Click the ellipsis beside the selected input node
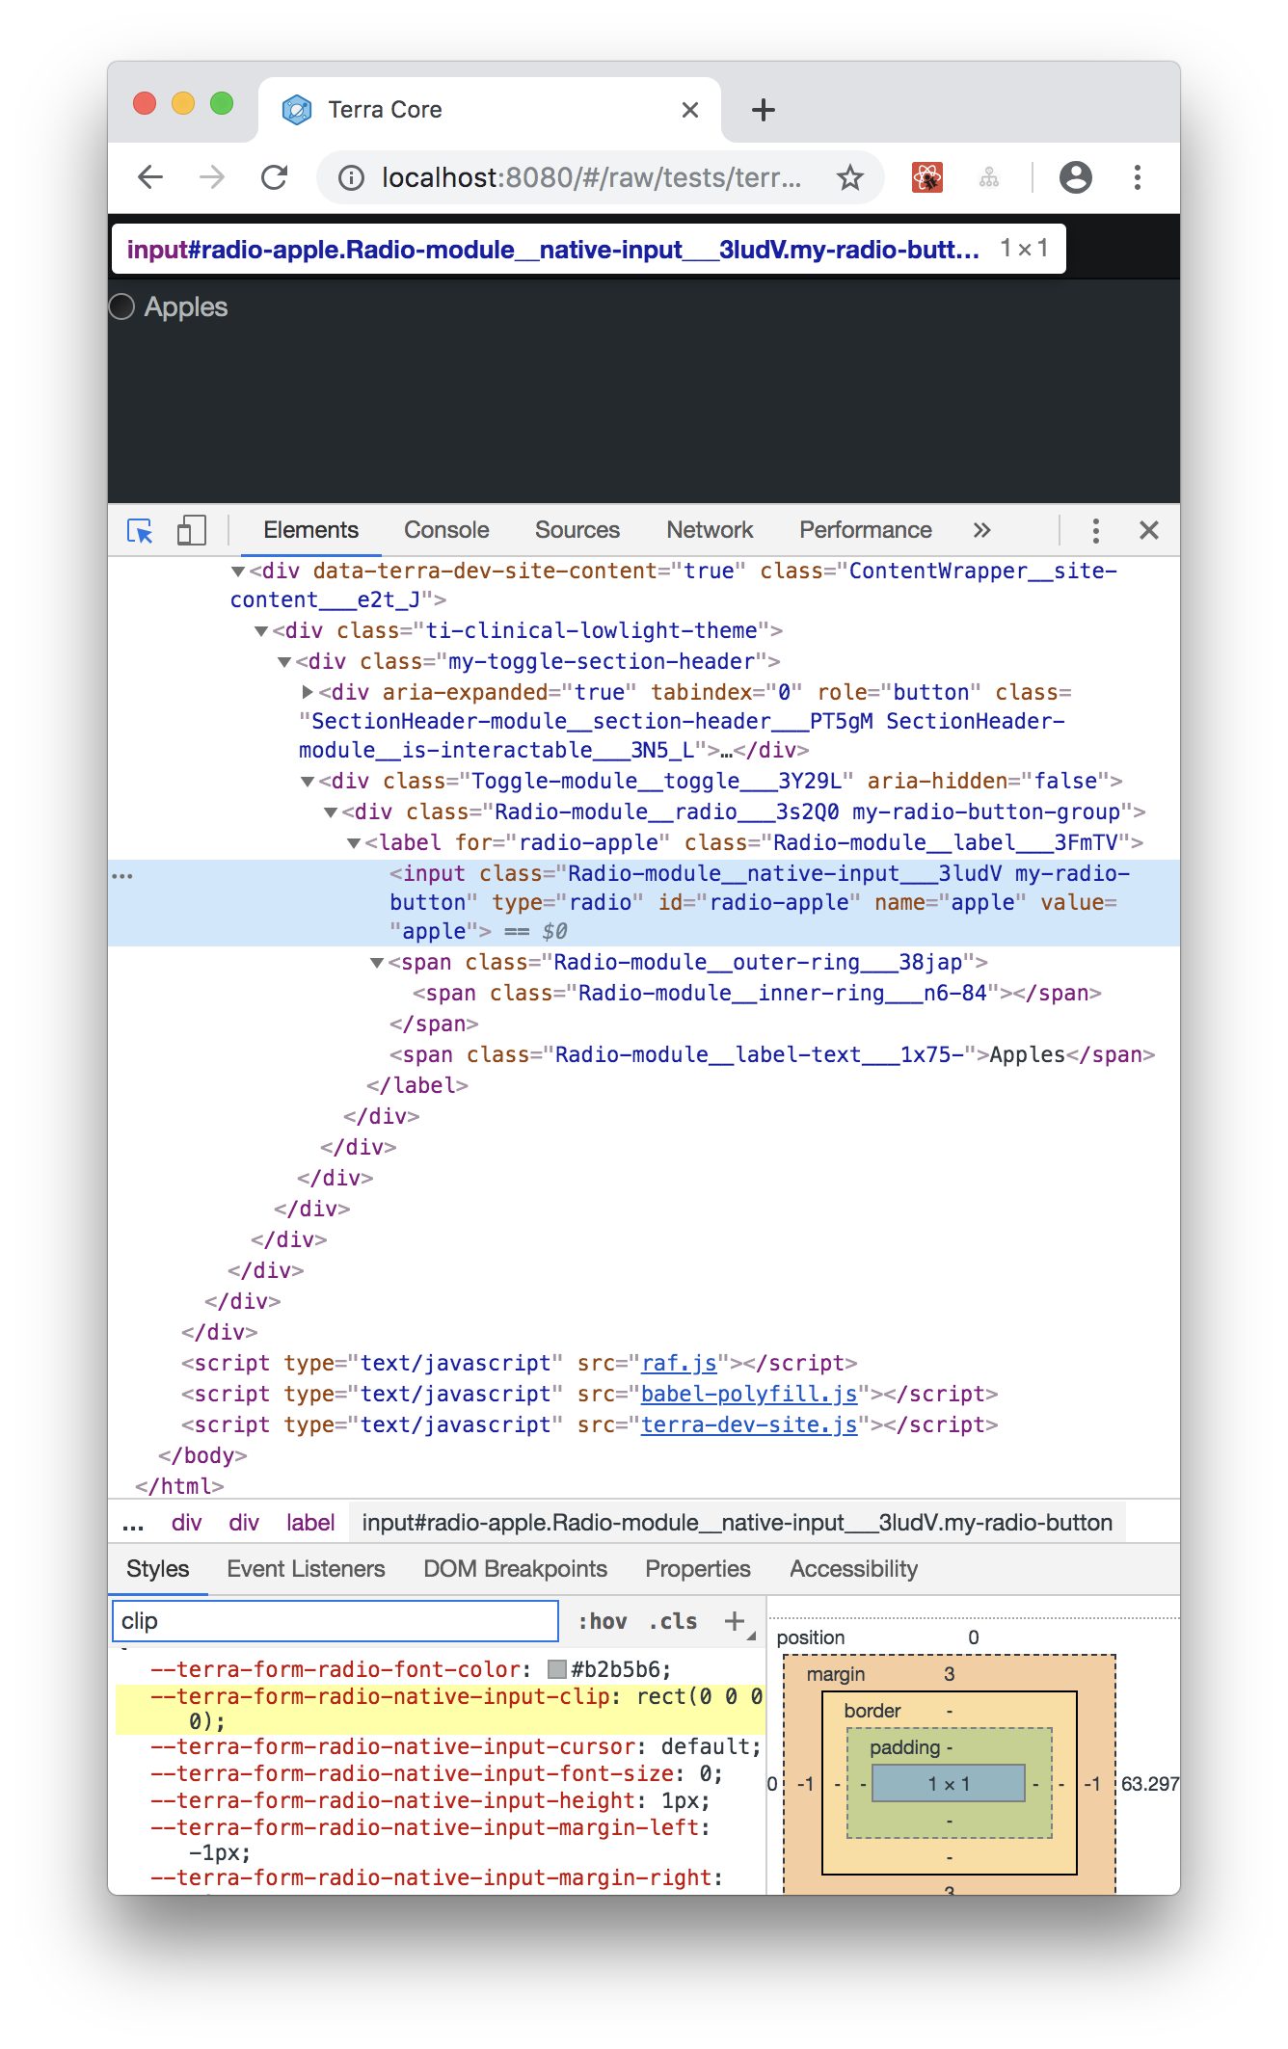1288x2049 pixels. [x=122, y=876]
